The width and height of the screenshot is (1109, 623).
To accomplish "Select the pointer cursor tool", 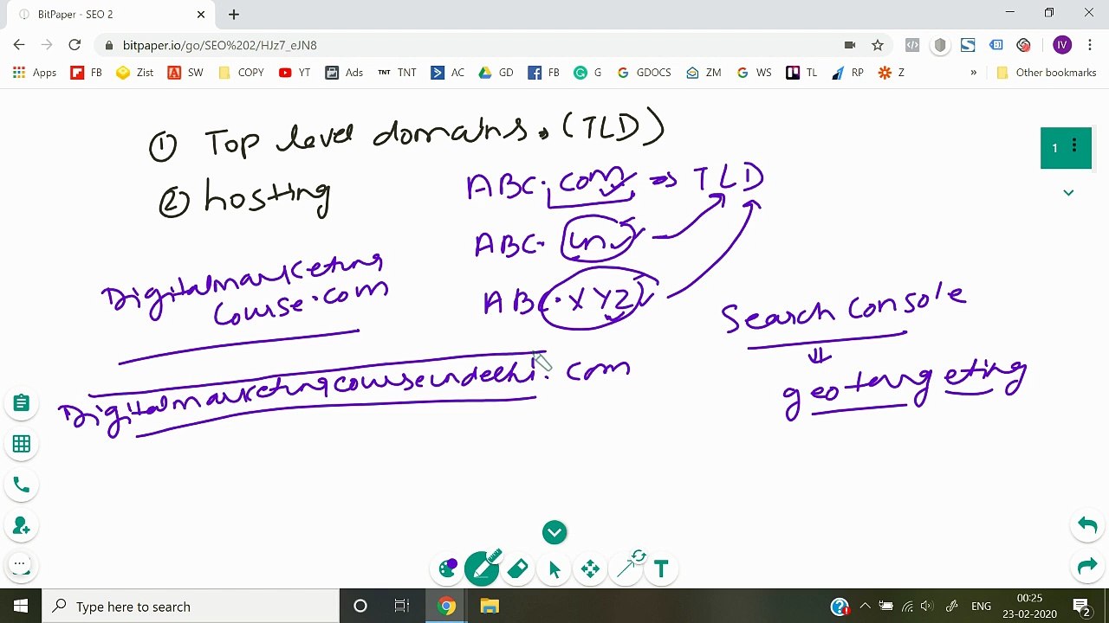I will pos(554,568).
